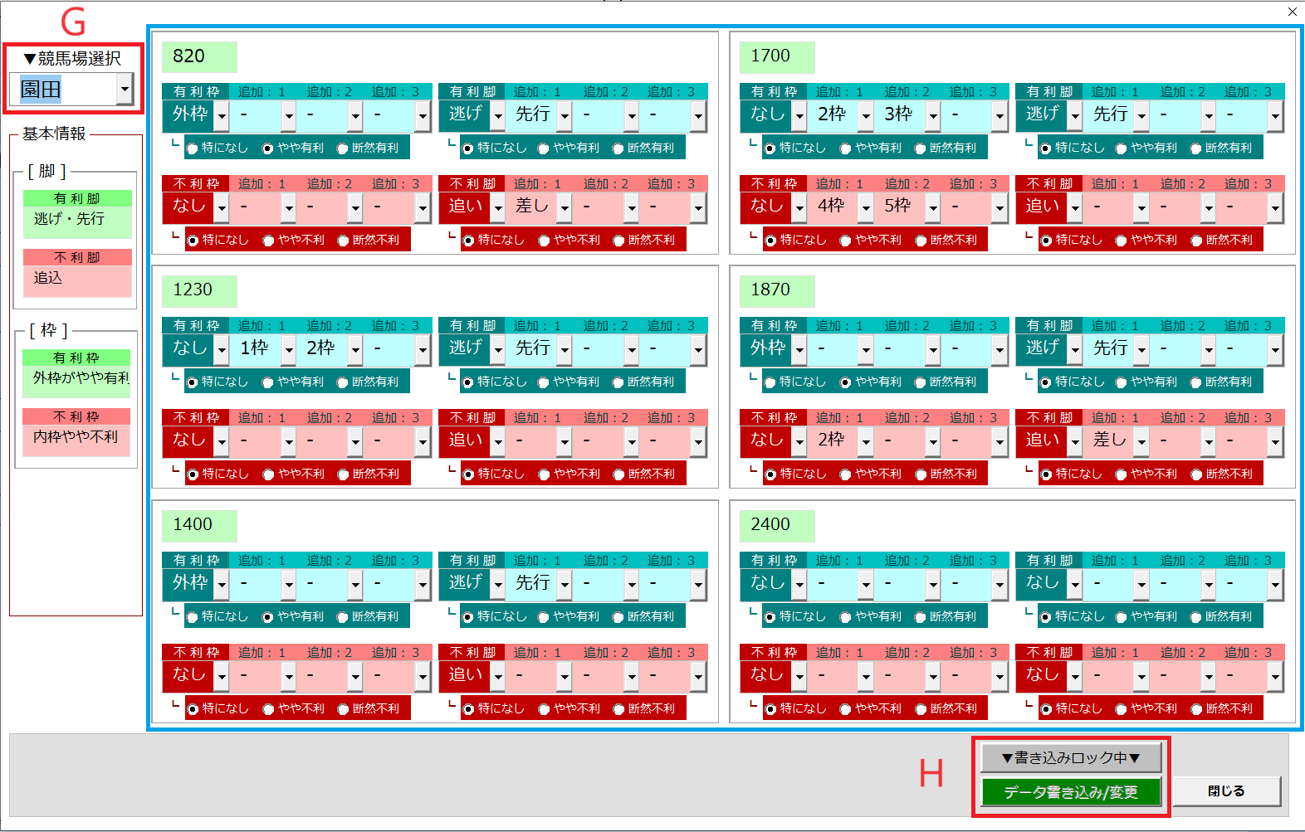Screen dimensions: 1305x832
Task: Toggle the 書き込みロック中 lock button
Action: point(1070,757)
